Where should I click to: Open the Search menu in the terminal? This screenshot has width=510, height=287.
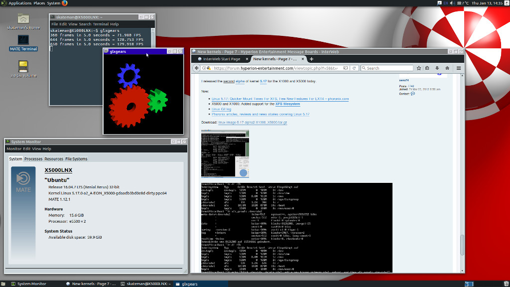click(x=85, y=24)
